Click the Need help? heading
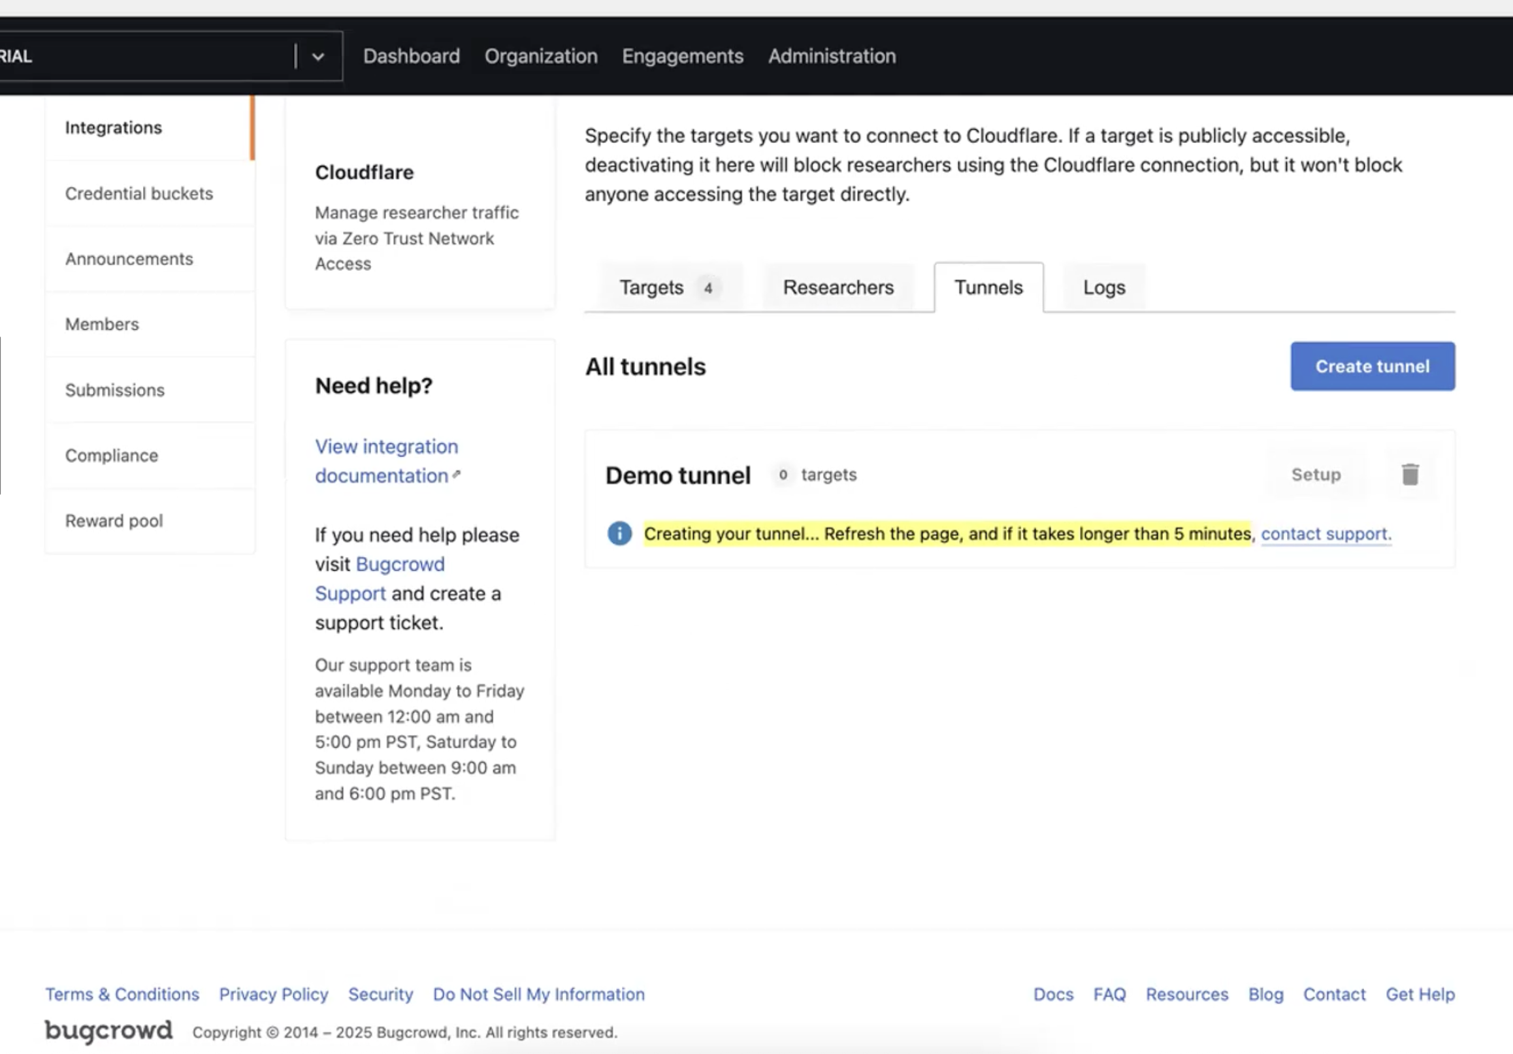Viewport: 1513px width, 1054px height. point(374,385)
